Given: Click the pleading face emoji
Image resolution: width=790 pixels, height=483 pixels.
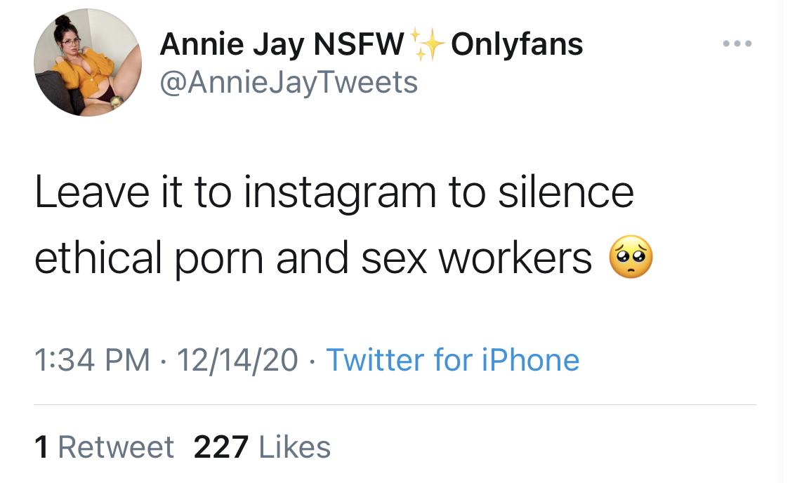Looking at the screenshot, I should [x=631, y=257].
